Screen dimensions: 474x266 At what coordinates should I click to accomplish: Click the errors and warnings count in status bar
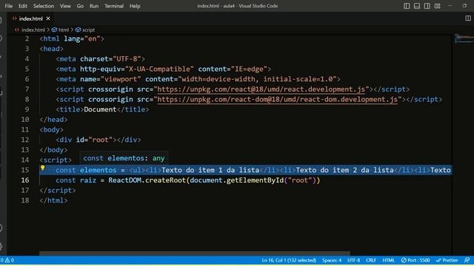[7, 260]
